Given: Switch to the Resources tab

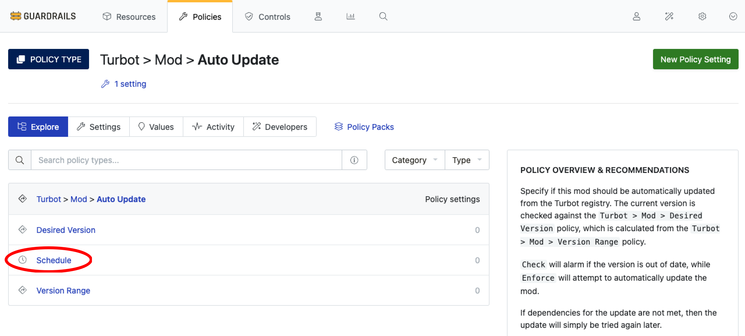Looking at the screenshot, I should tap(129, 17).
